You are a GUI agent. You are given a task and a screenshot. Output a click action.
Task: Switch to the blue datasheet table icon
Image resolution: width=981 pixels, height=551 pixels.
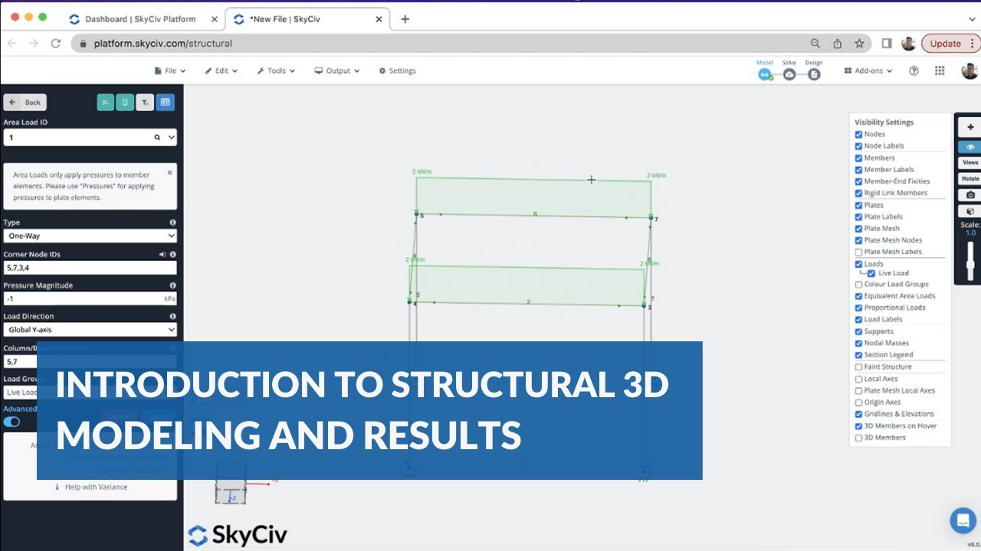(x=165, y=102)
